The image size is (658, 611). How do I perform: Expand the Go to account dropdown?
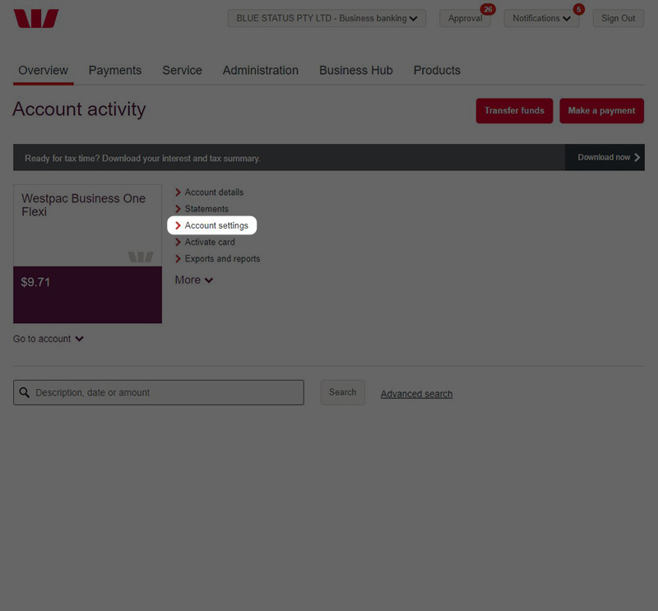coord(49,339)
